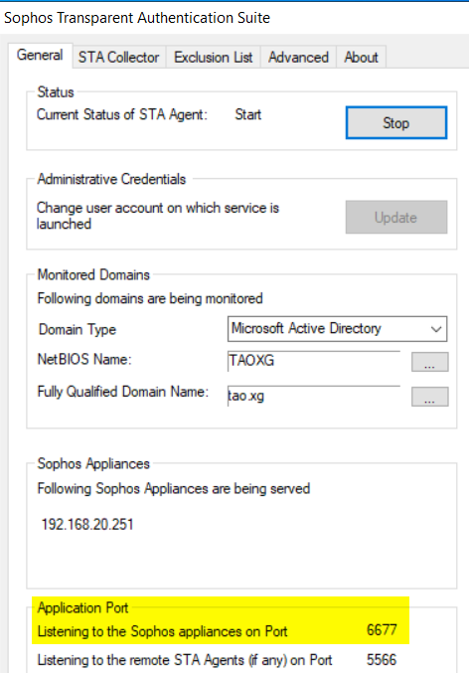Select appliance IP 192.168.20.251

point(87,525)
